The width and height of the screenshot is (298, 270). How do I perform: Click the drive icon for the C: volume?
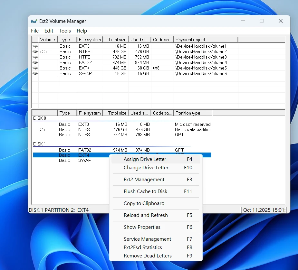35,52
